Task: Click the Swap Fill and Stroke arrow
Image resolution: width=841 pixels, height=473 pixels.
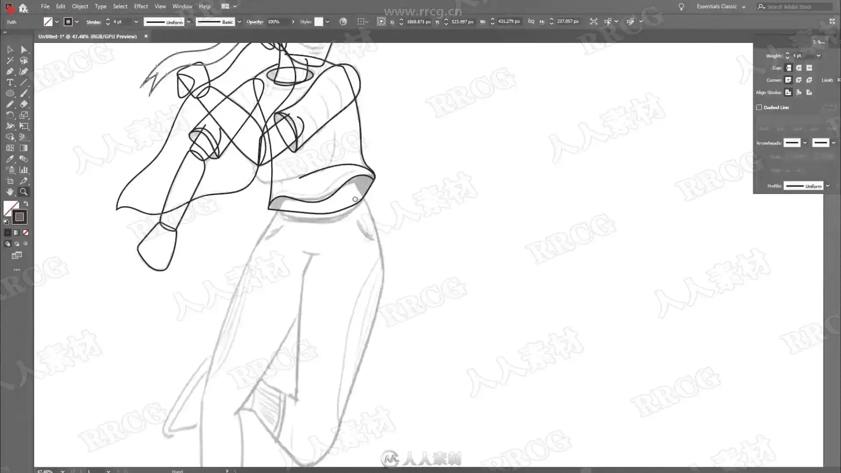Action: pyautogui.click(x=26, y=204)
